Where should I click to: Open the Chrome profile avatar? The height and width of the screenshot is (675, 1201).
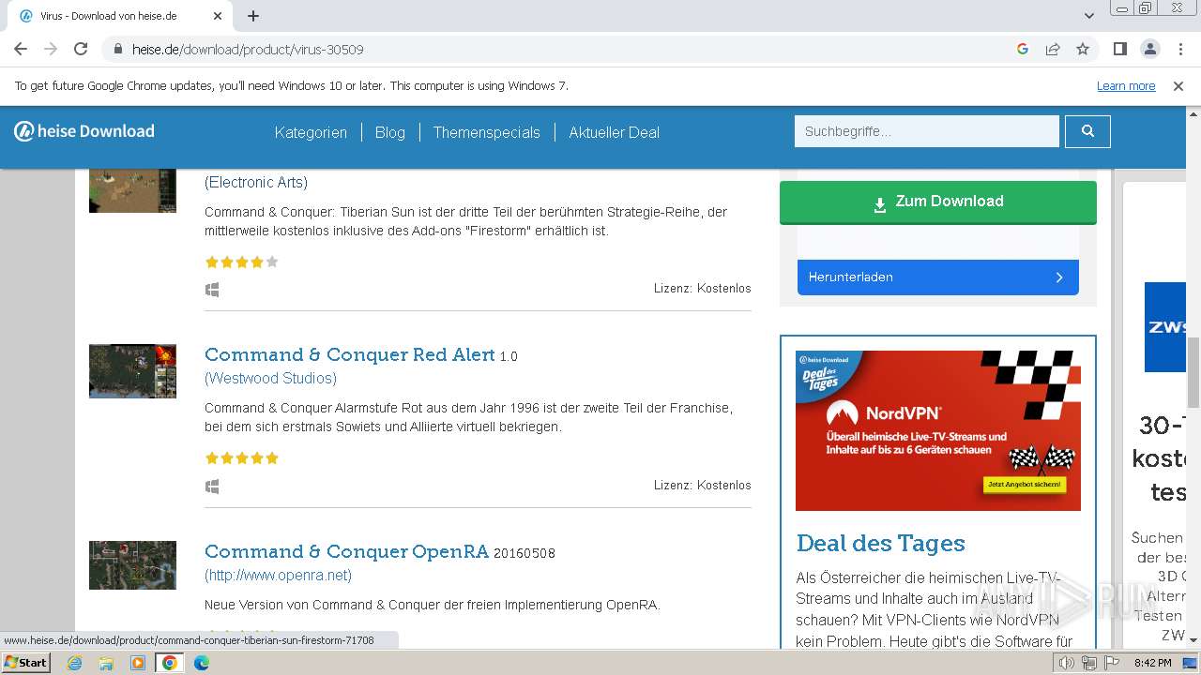coord(1149,49)
